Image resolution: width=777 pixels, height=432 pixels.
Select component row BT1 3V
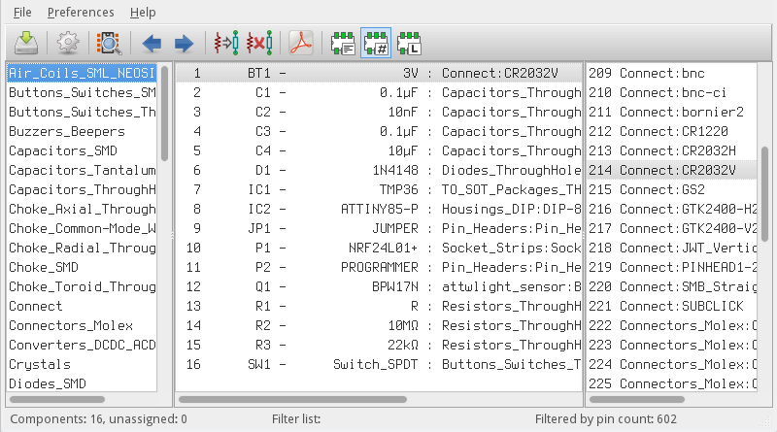tap(379, 74)
